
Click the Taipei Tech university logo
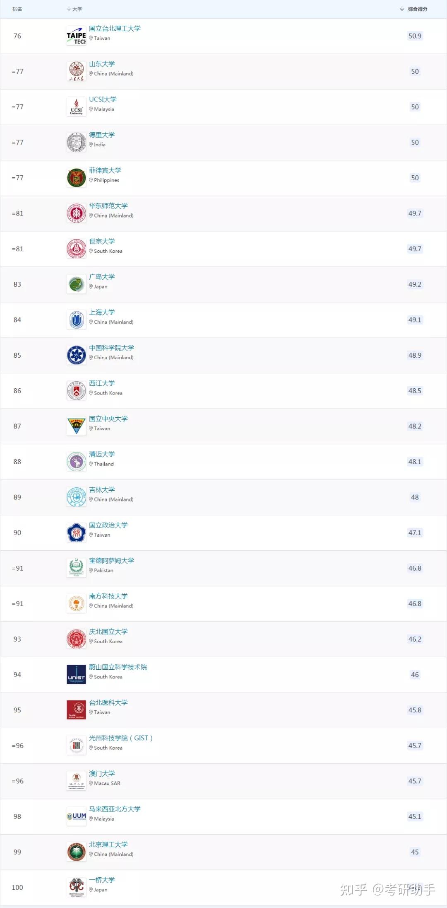point(76,36)
